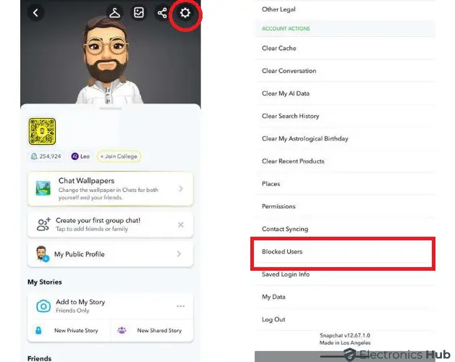Open settings via the gear icon
455x362 pixels.
(x=185, y=13)
